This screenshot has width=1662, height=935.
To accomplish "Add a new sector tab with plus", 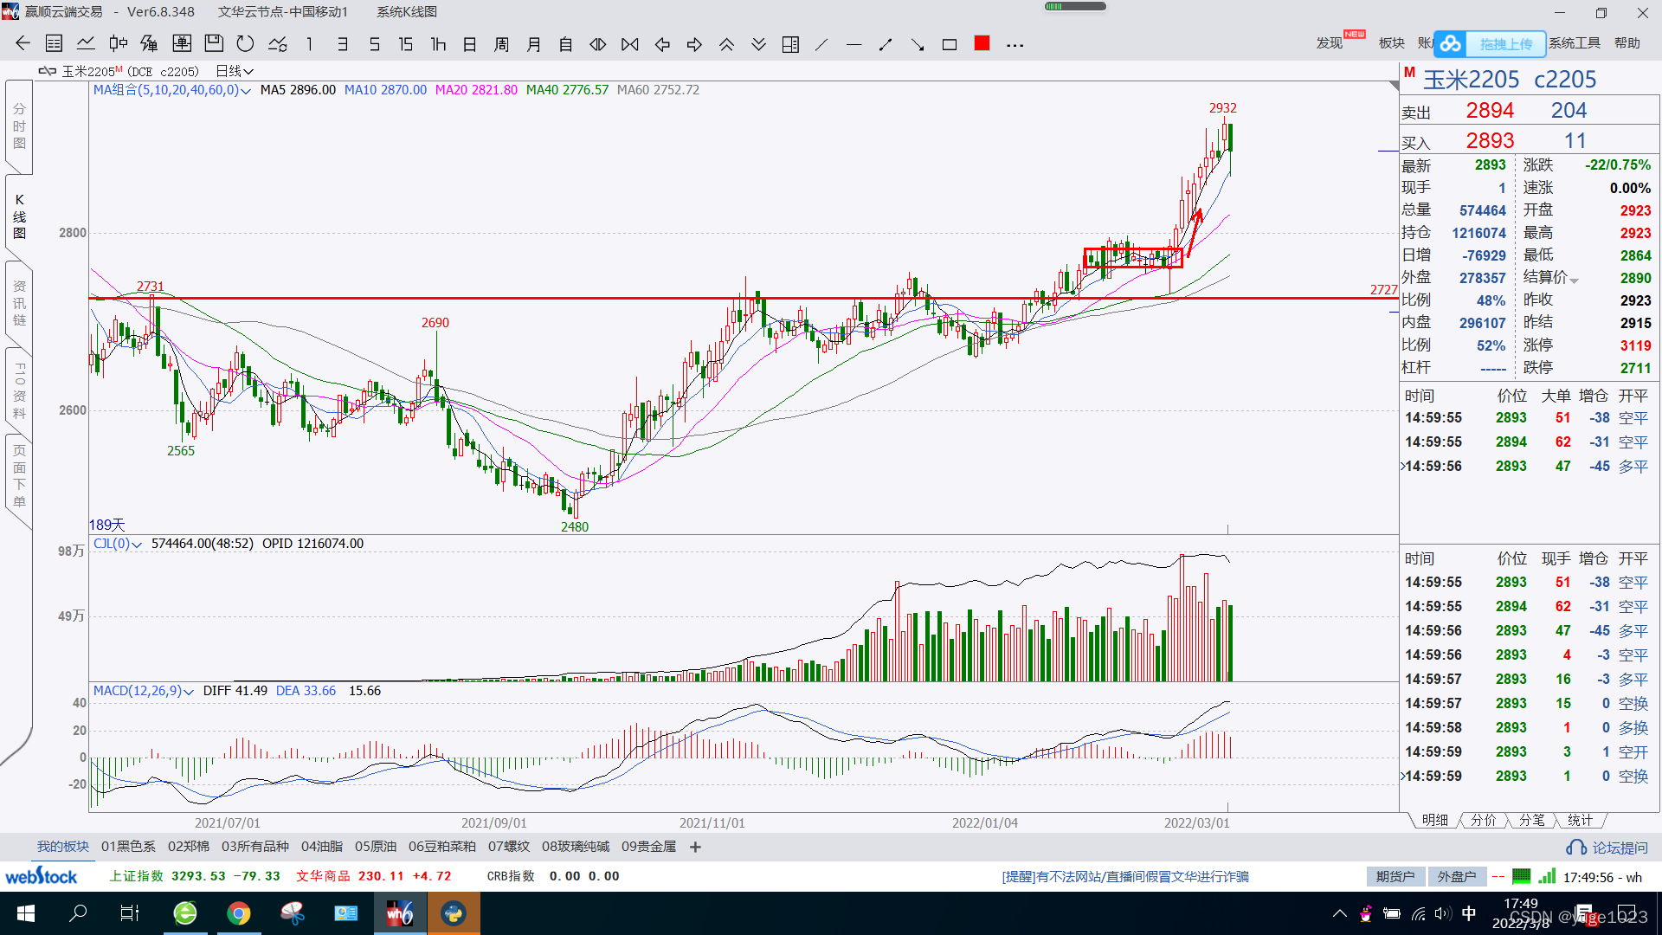I will pos(695,847).
